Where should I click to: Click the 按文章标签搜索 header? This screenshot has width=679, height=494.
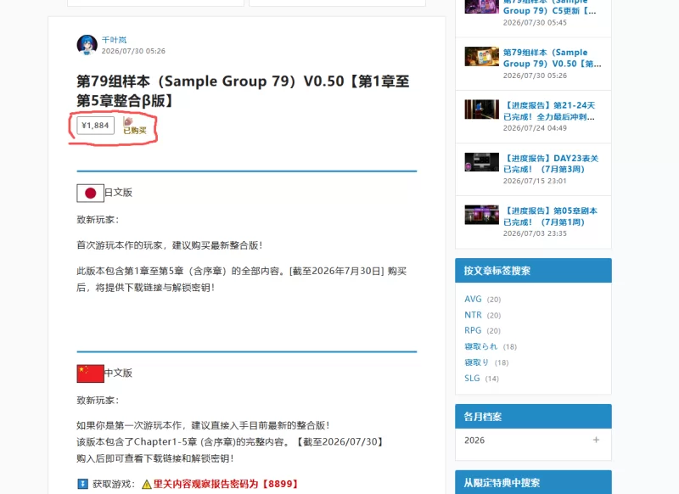pyautogui.click(x=533, y=271)
